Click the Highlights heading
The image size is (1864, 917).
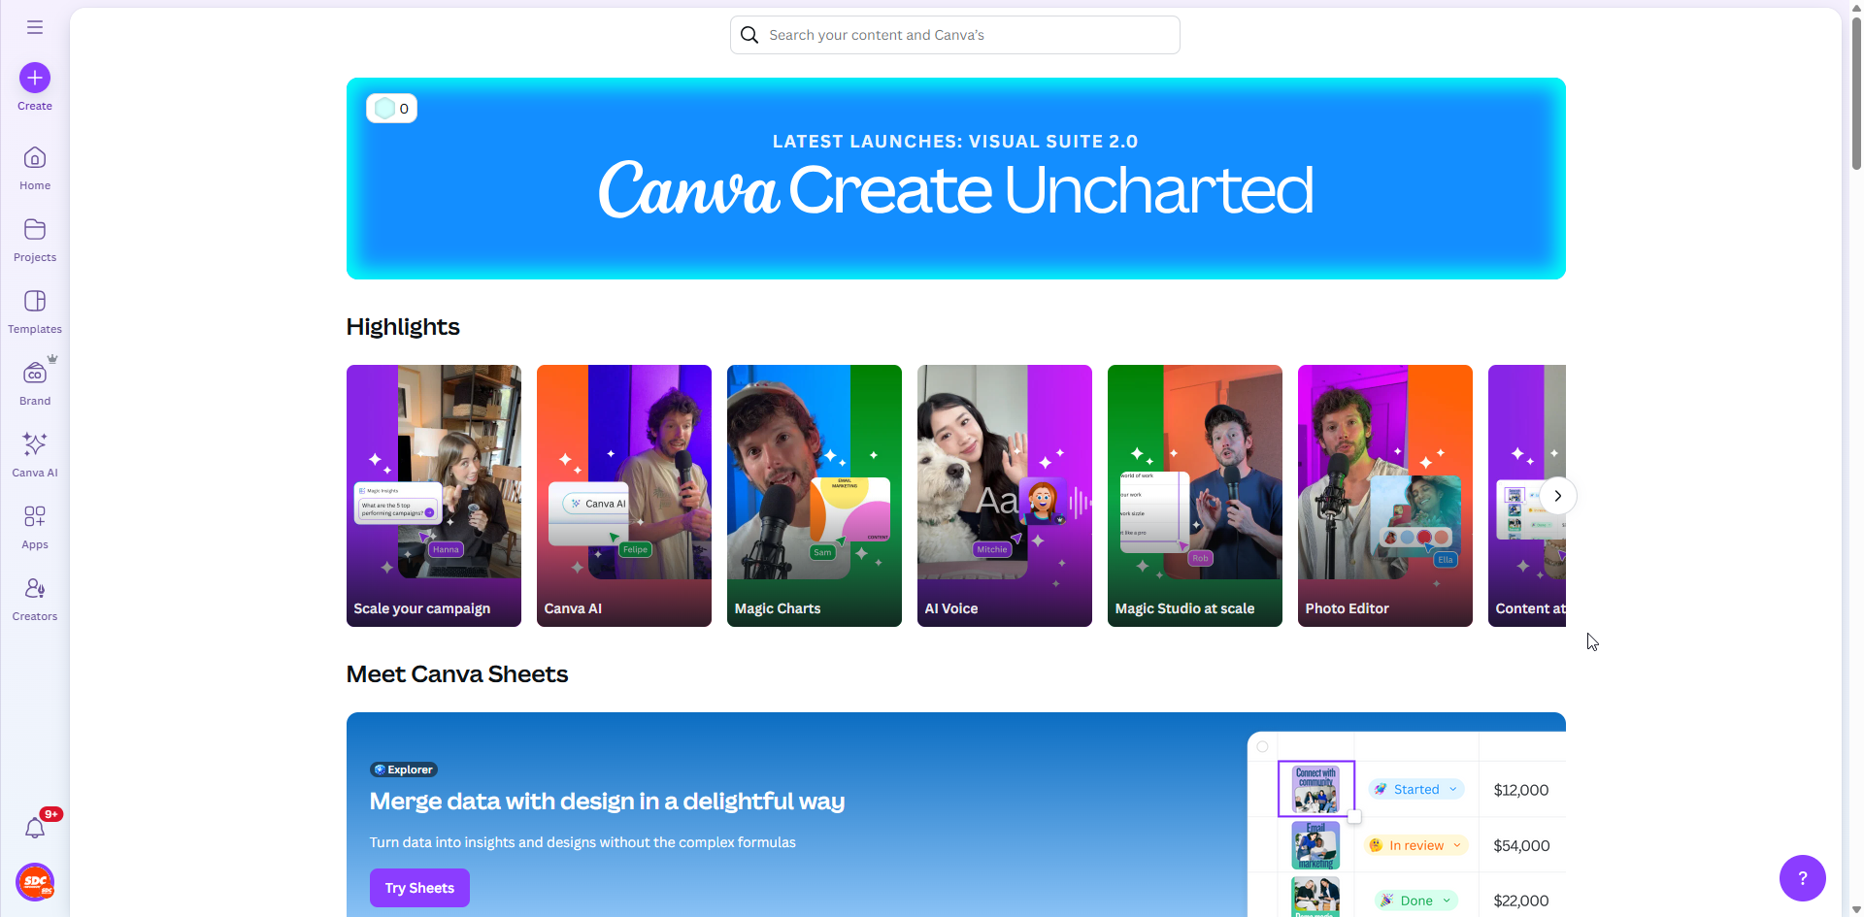(x=403, y=327)
